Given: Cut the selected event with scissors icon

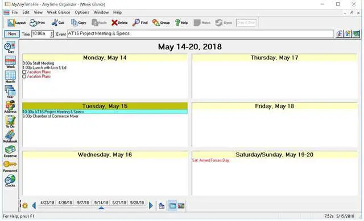Looking at the screenshot, I should (57, 23).
